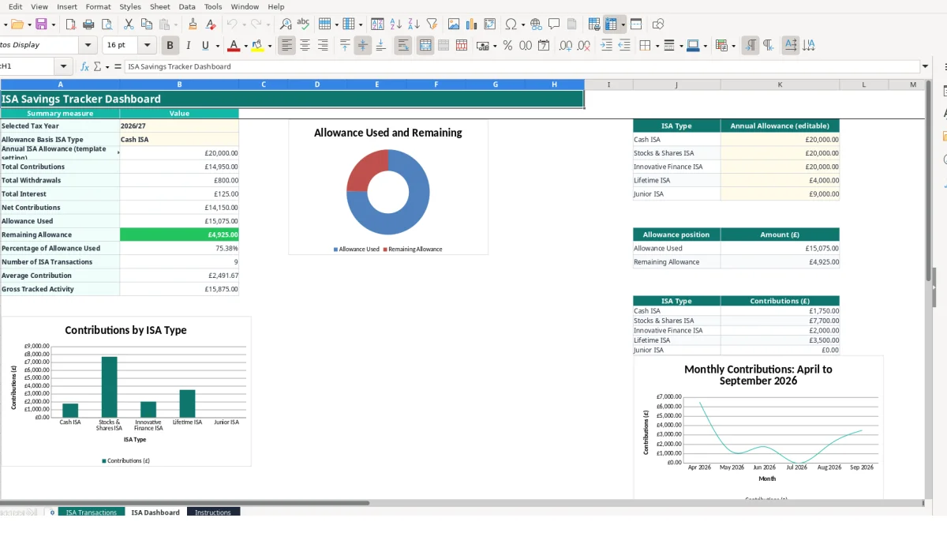This screenshot has height=533, width=947.
Task: Increase indent
Action: (x=606, y=46)
